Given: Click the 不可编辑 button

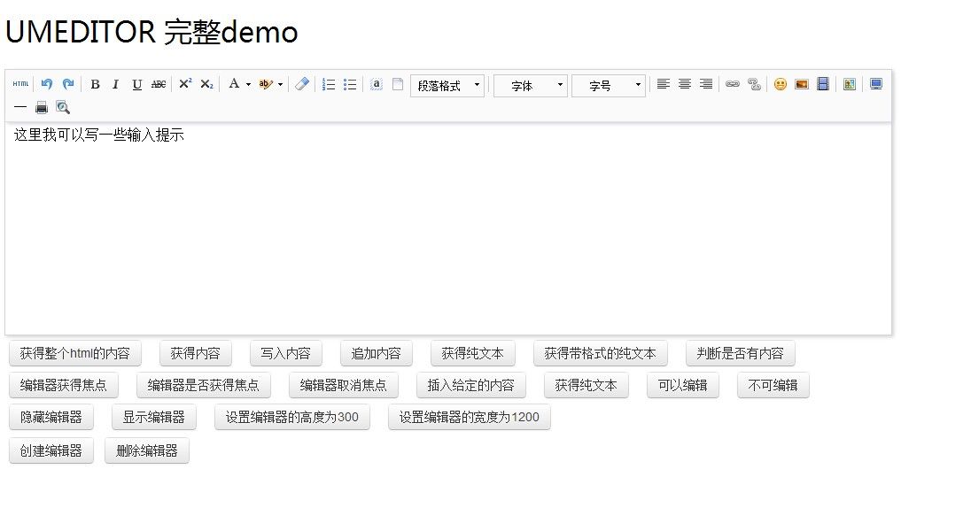Looking at the screenshot, I should coord(773,386).
